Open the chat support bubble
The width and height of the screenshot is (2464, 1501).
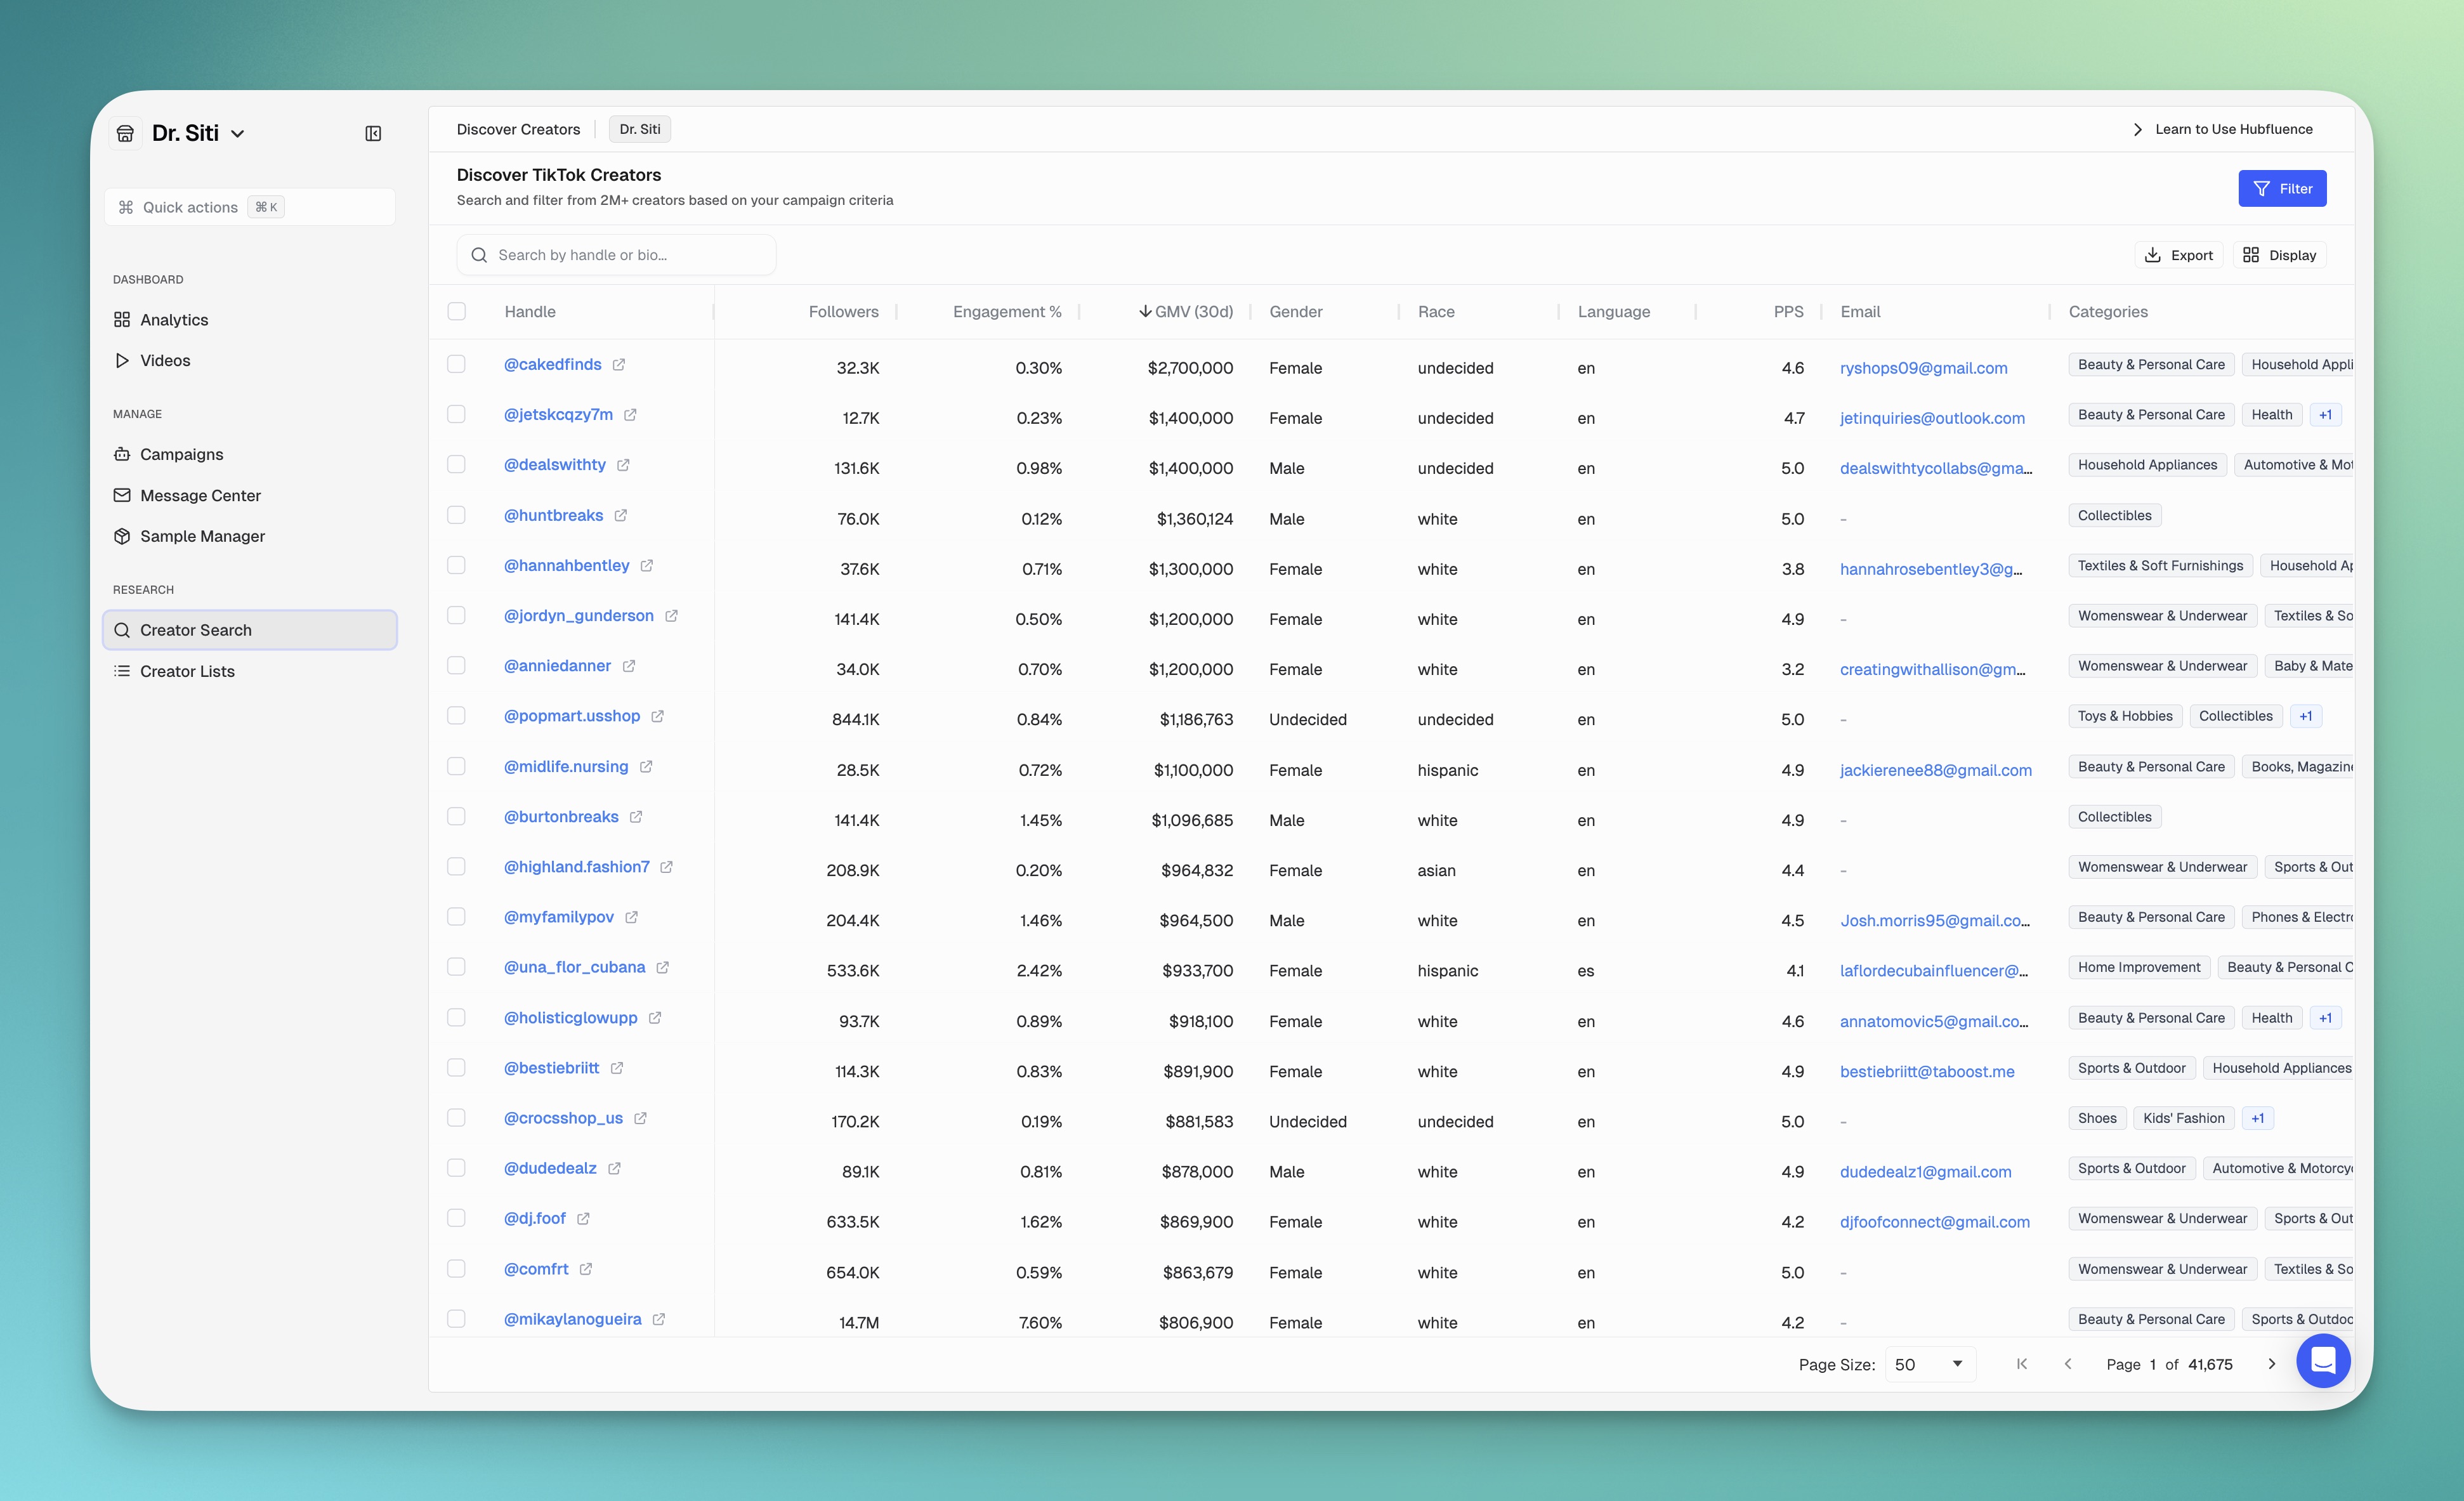[x=2324, y=1361]
